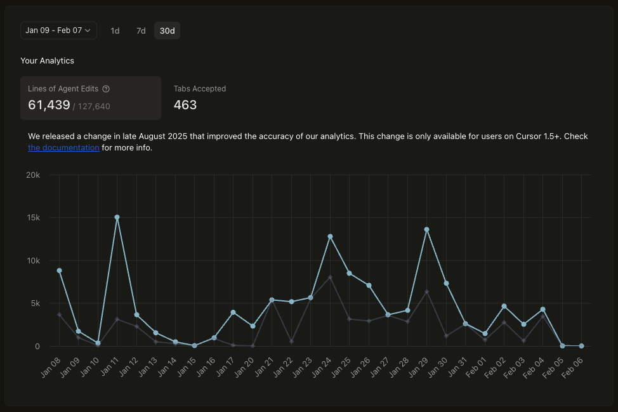Open the documentation link
This screenshot has height=412, width=618.
tap(63, 148)
